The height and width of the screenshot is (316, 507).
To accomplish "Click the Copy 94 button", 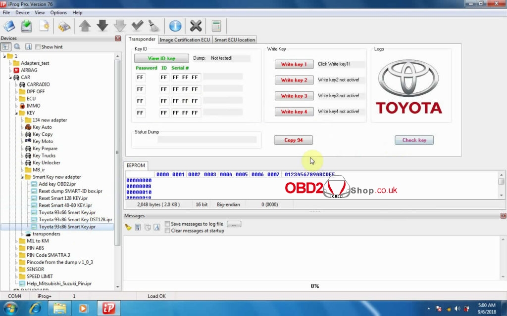I will [293, 140].
